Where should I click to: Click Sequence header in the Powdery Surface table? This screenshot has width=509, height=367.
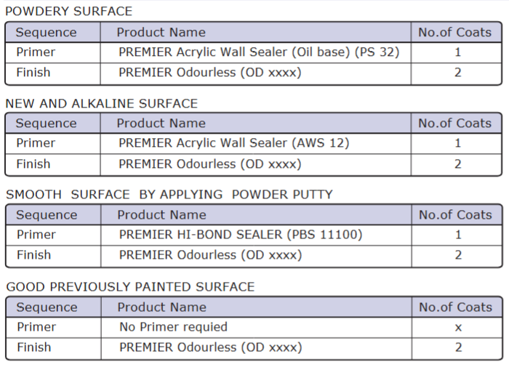(x=46, y=32)
